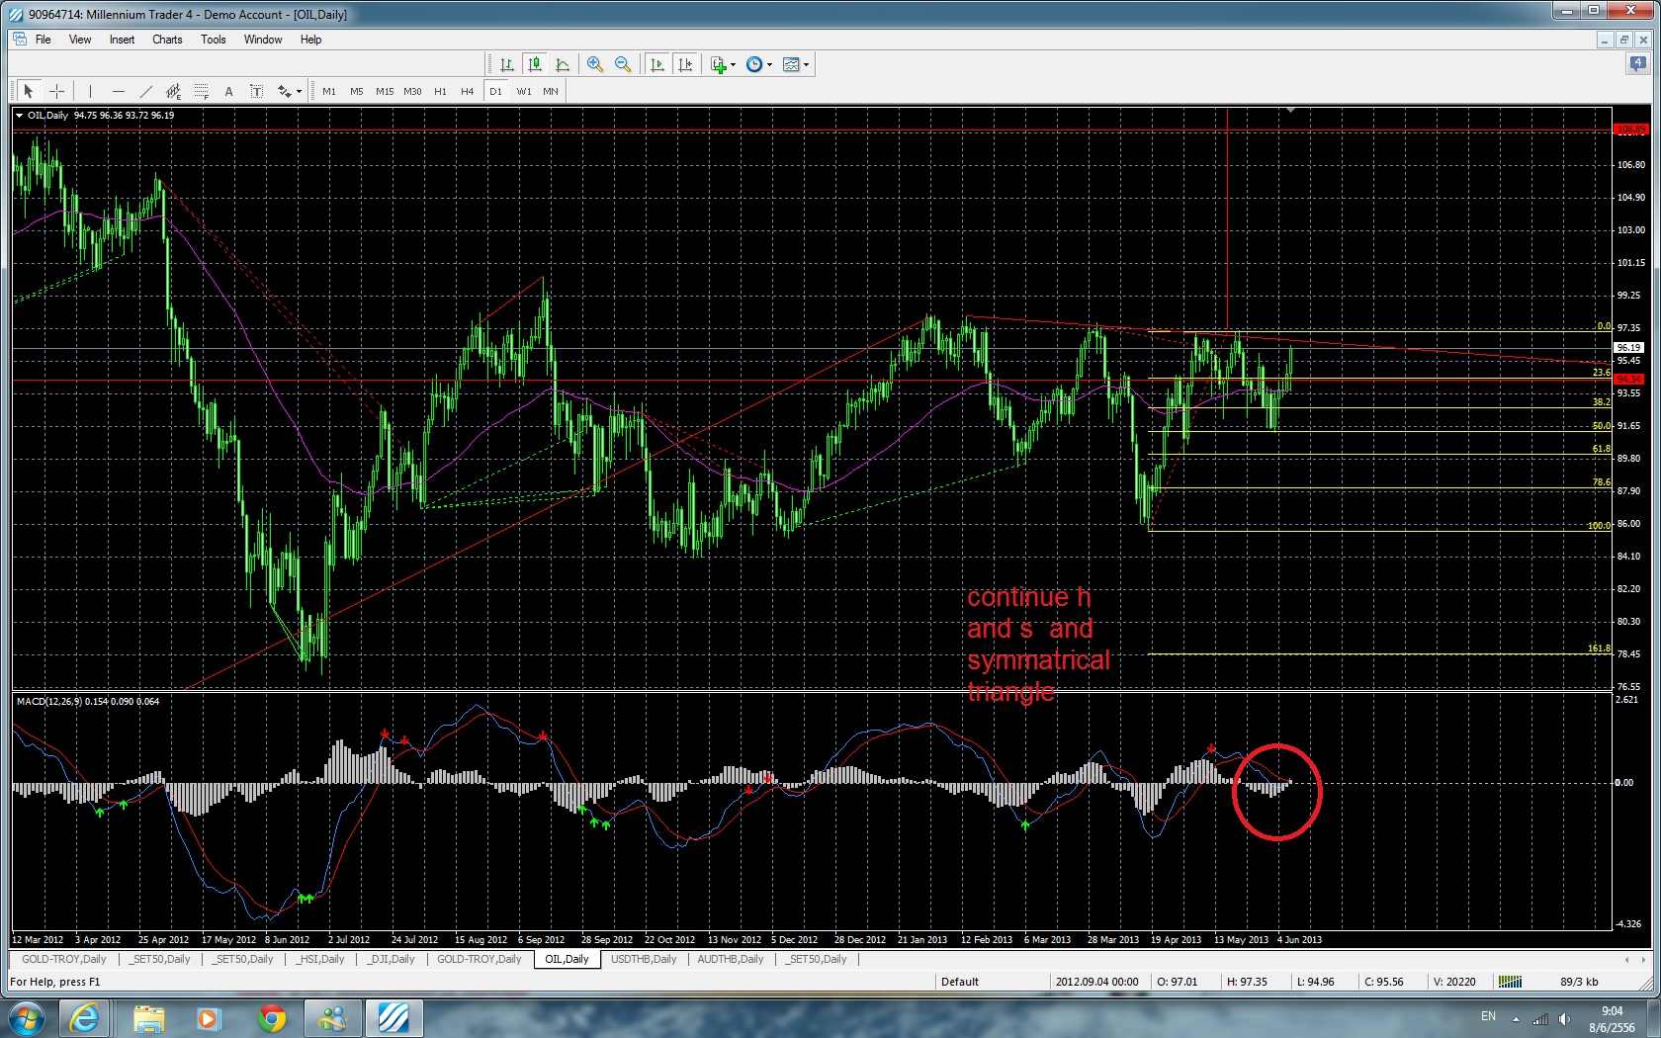This screenshot has height=1038, width=1661.
Task: Select the crosshair cursor tool
Action: 57,91
